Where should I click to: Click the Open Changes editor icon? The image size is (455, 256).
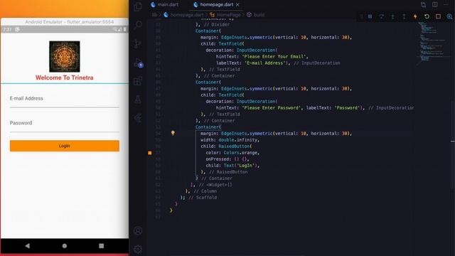point(424,5)
